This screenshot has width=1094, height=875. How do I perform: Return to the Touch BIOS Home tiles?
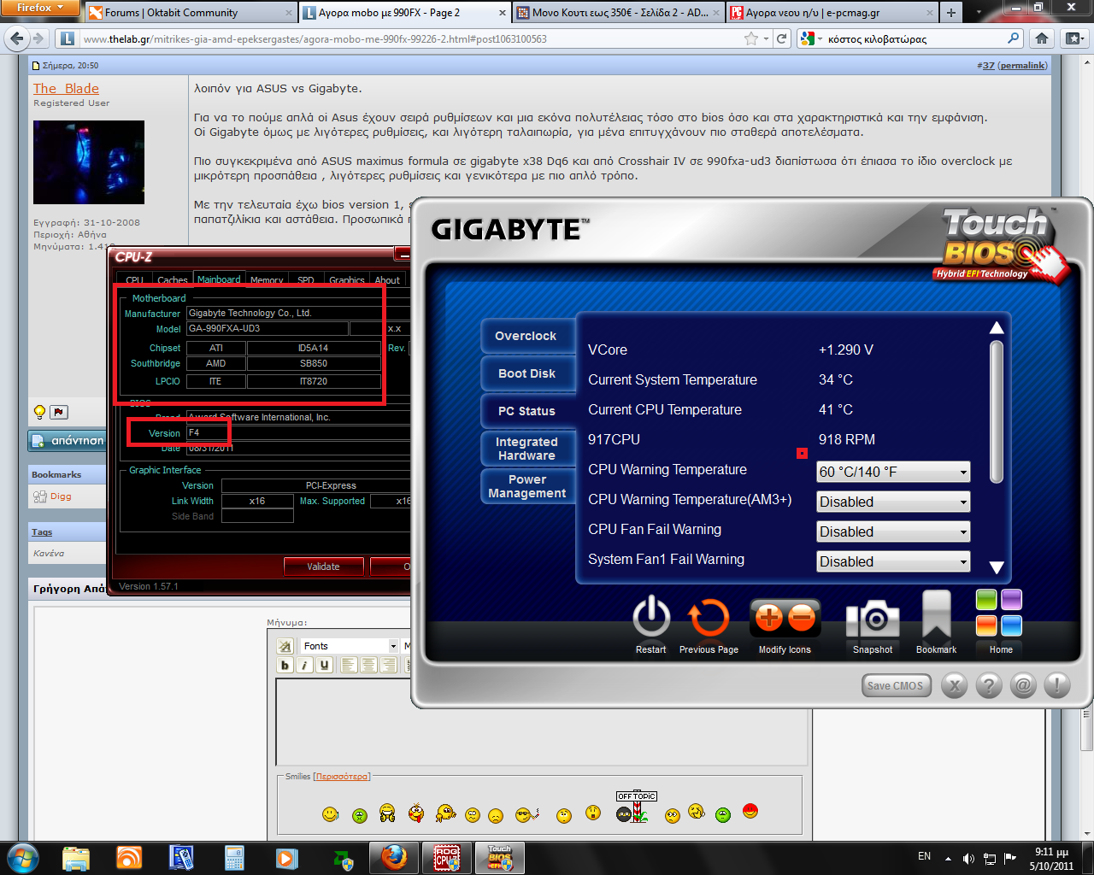999,613
